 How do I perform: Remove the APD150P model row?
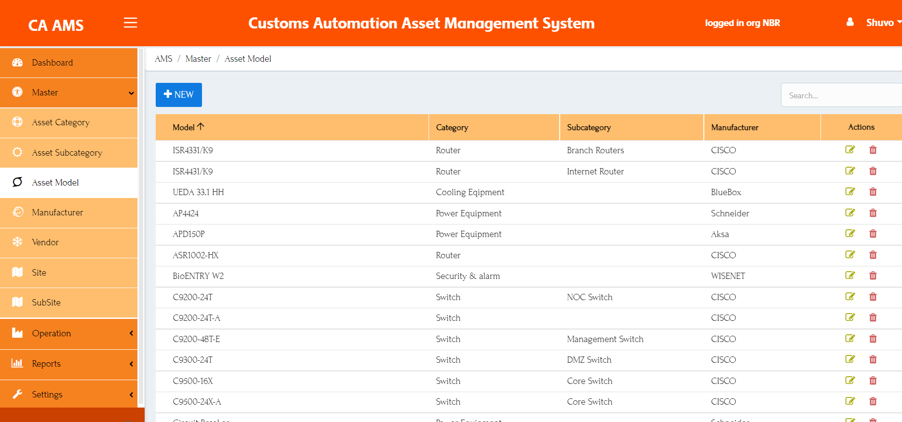click(x=873, y=234)
